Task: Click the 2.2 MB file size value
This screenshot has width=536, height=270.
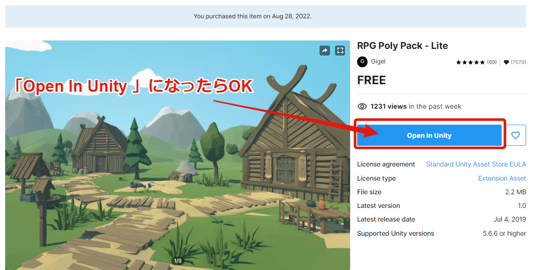Action: 515,192
